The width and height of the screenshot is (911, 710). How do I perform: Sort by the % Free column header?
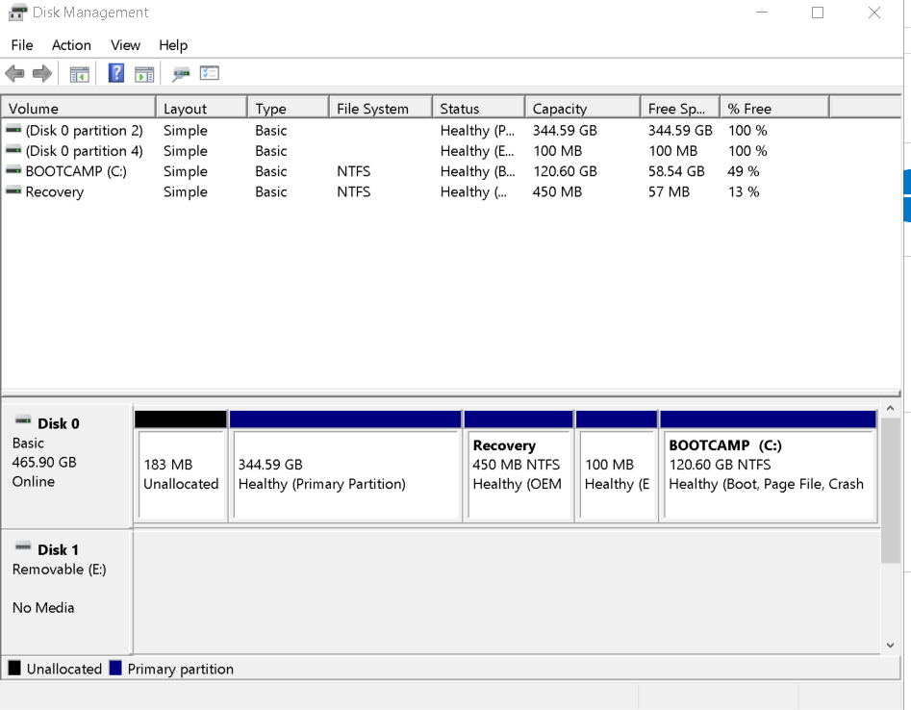tap(774, 109)
